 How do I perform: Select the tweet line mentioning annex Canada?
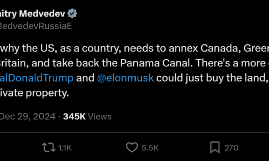click(x=134, y=48)
